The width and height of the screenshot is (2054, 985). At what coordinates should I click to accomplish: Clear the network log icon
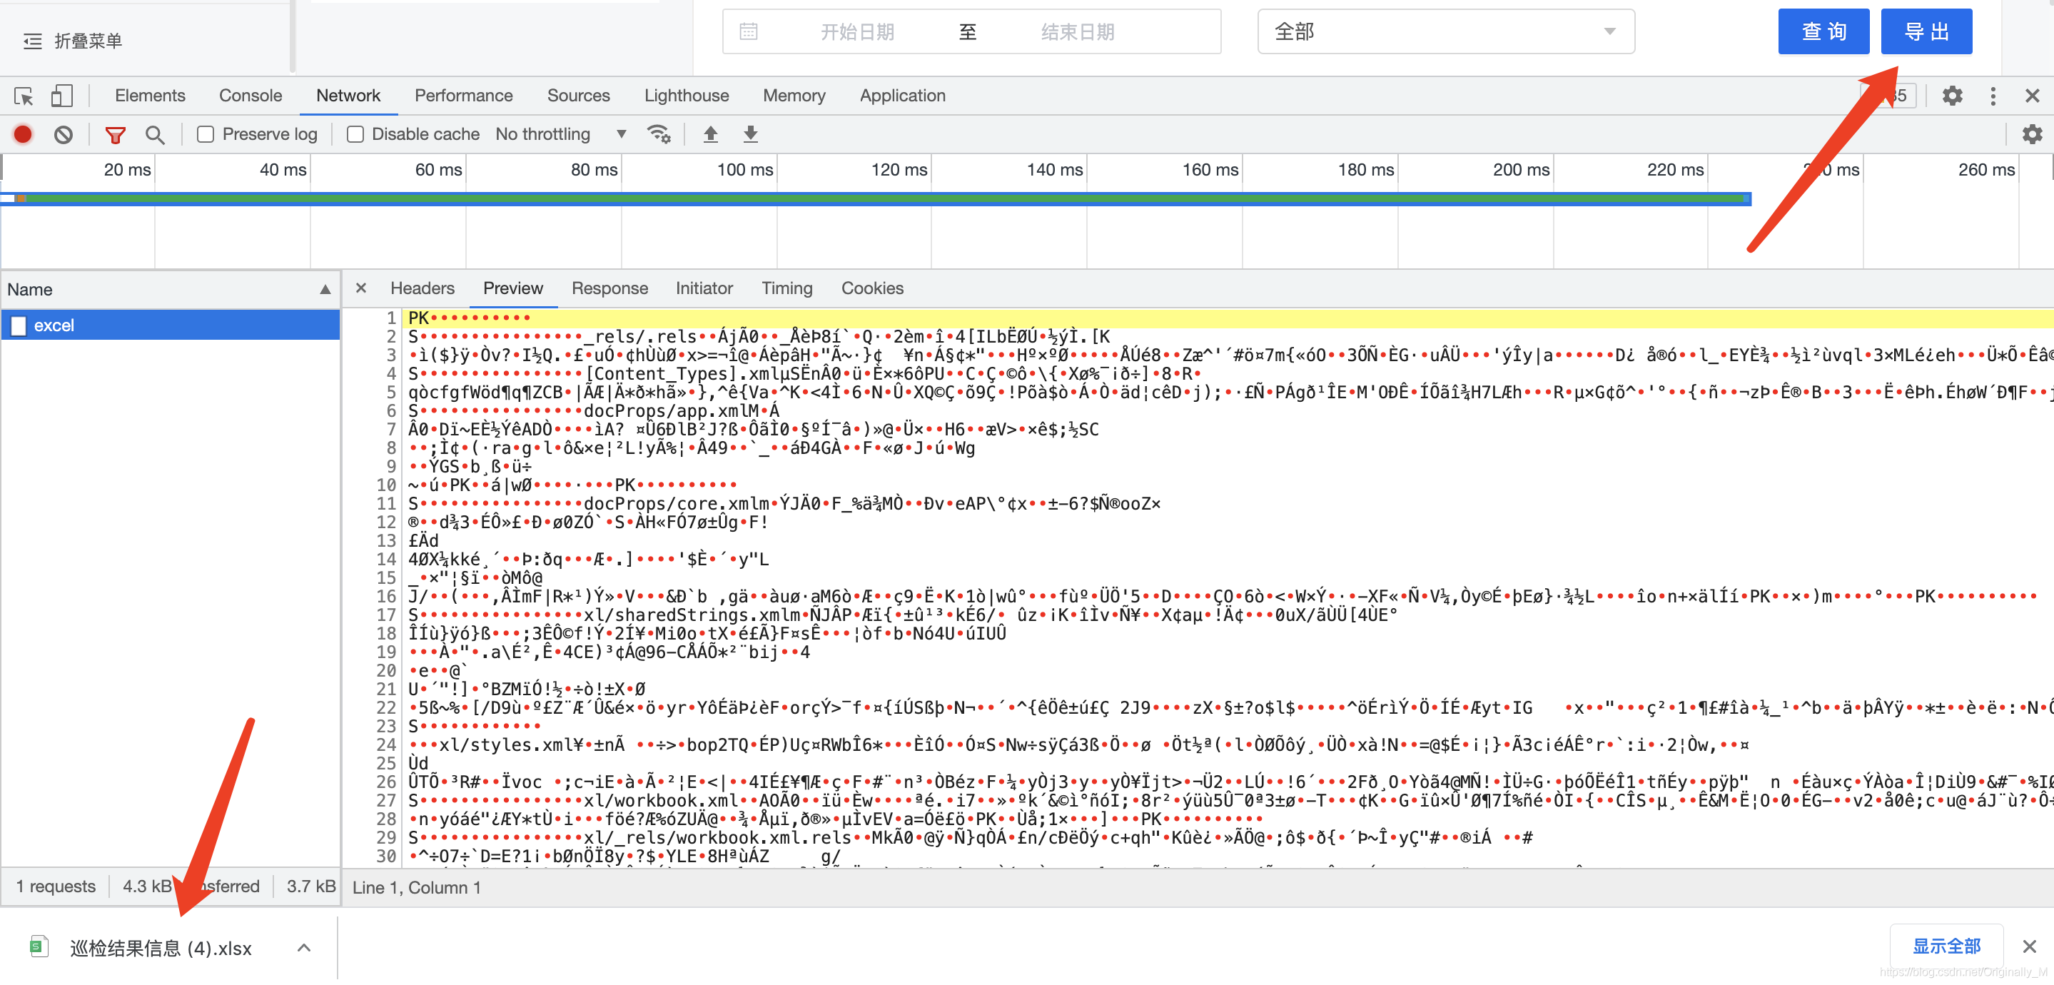click(x=63, y=135)
